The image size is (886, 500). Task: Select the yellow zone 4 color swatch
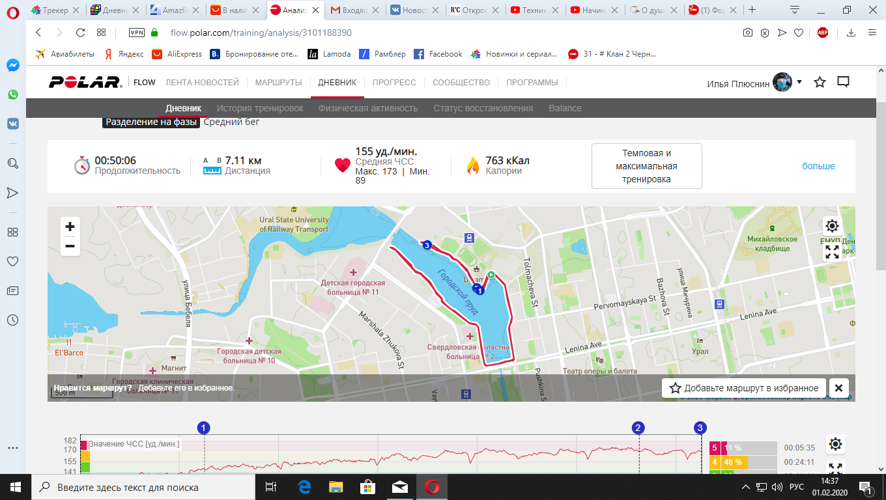pyautogui.click(x=715, y=462)
